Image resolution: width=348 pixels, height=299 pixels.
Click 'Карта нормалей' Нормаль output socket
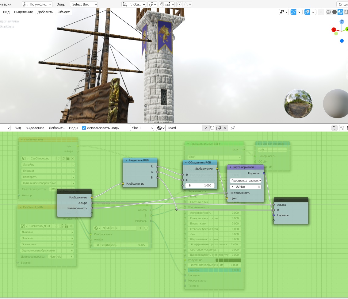click(x=264, y=173)
